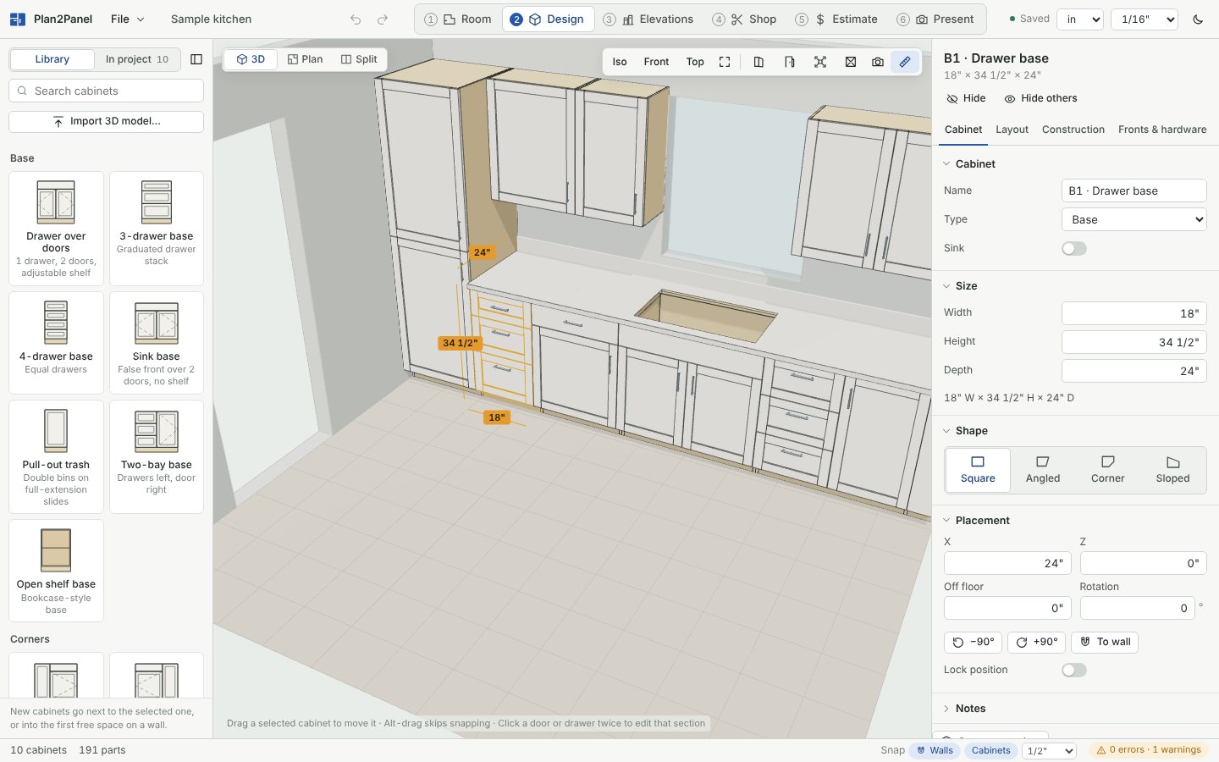Click the fit-to-view frame icon

(725, 62)
